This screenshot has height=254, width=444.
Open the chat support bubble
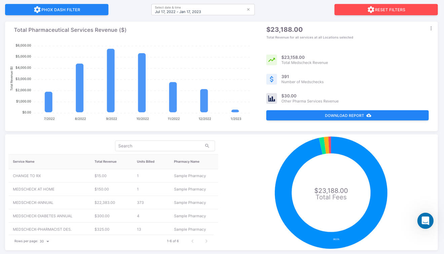425,221
